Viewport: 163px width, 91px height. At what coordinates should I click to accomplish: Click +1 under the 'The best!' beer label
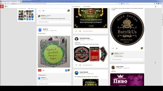[x=76, y=31]
